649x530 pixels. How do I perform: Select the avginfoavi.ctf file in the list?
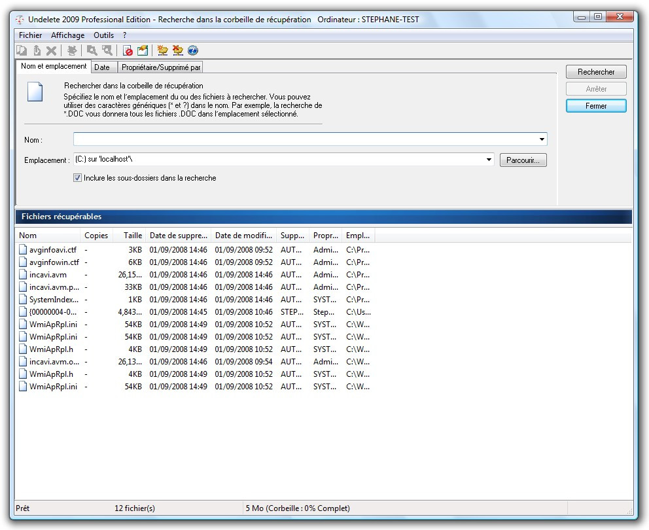coord(52,250)
